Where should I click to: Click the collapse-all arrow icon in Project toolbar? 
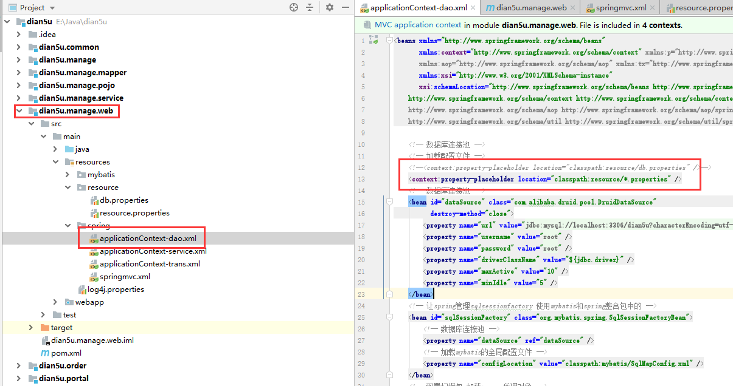(x=311, y=7)
